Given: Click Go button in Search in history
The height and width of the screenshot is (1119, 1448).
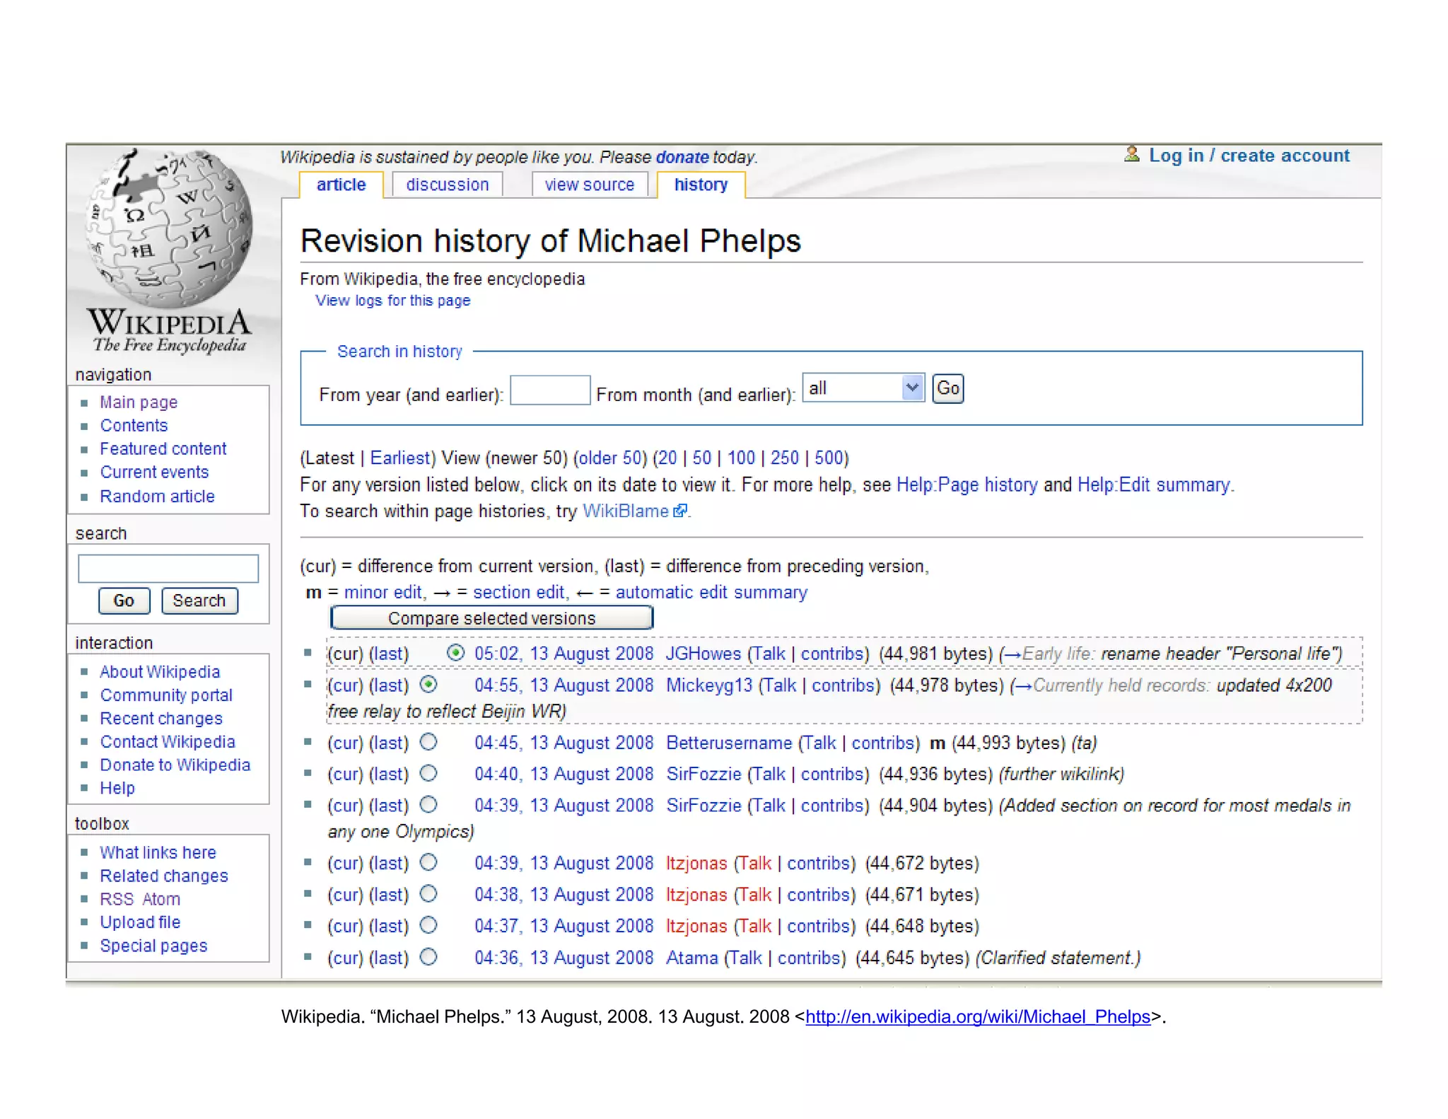Looking at the screenshot, I should pyautogui.click(x=947, y=388).
